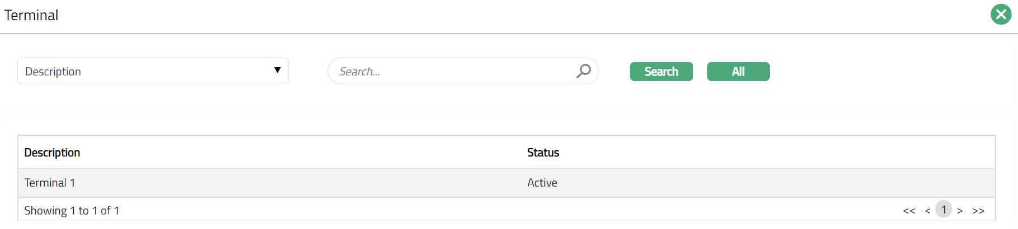
Task: Select page number 1 in pagination
Action: click(944, 209)
